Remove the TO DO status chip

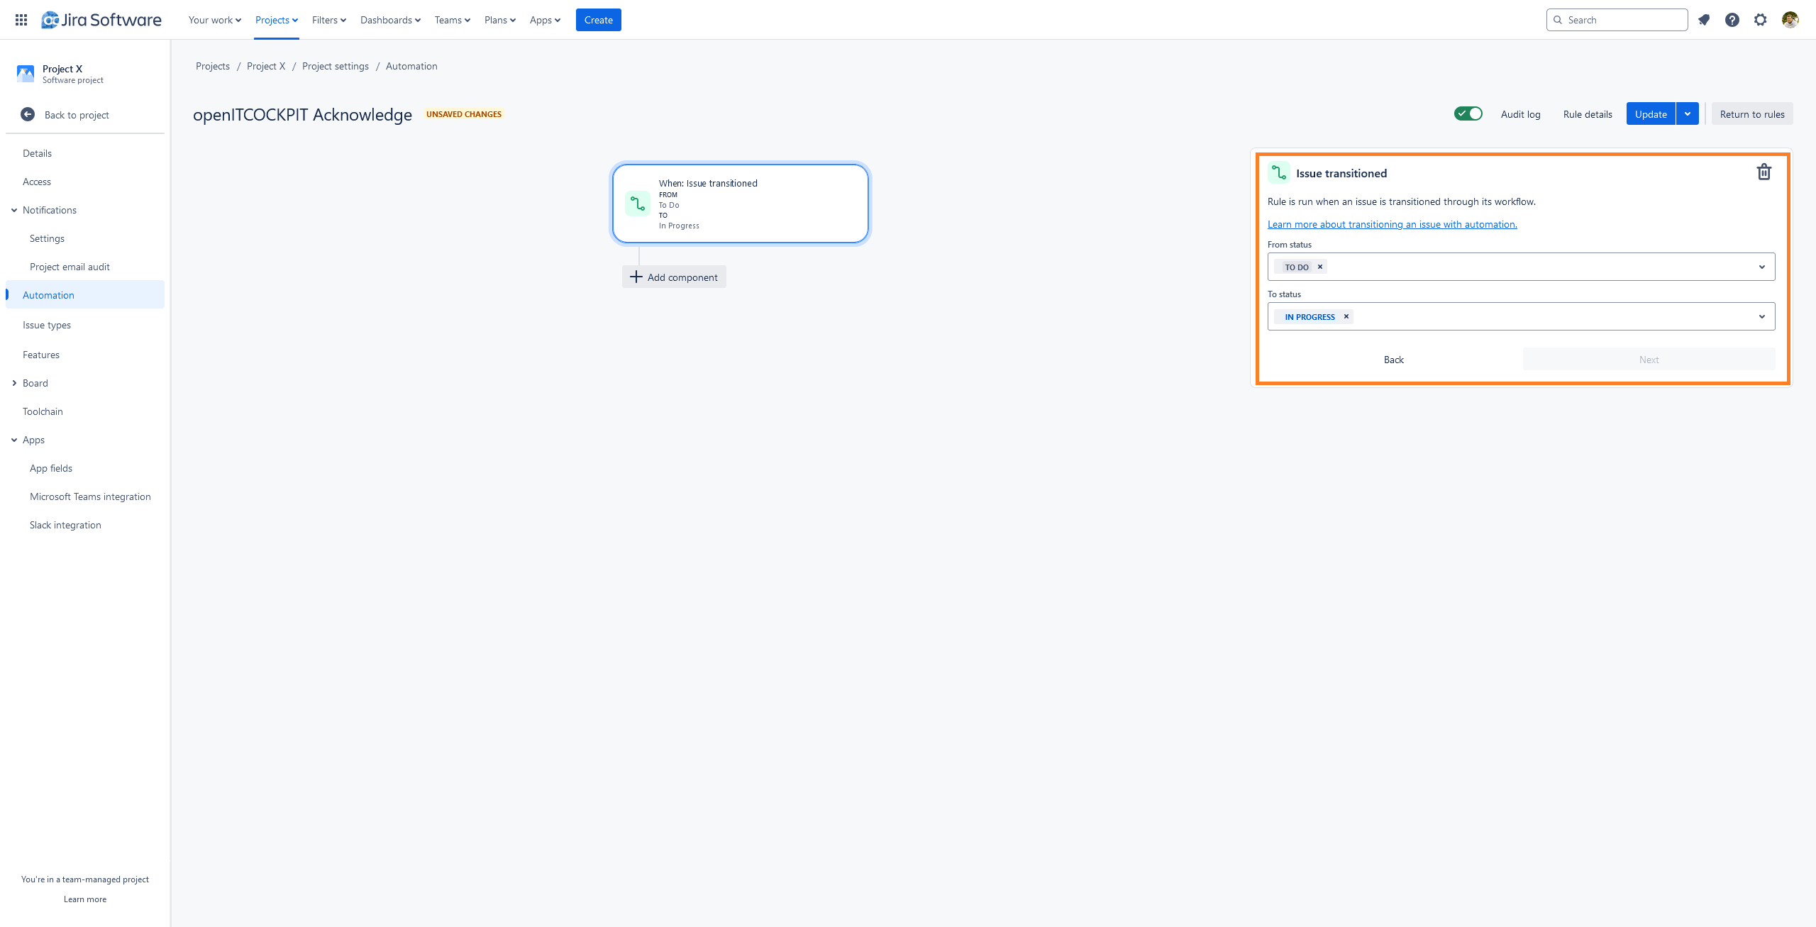tap(1320, 267)
